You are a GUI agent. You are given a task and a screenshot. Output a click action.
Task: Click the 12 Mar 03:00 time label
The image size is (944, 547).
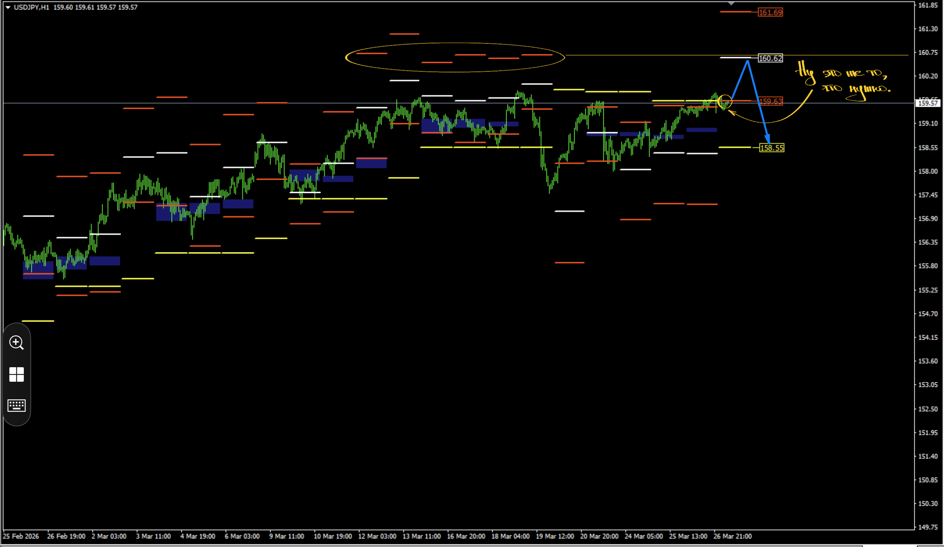(377, 537)
